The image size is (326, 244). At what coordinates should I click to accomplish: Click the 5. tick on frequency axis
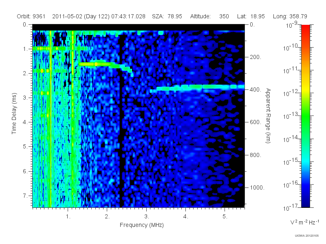pos(225,217)
